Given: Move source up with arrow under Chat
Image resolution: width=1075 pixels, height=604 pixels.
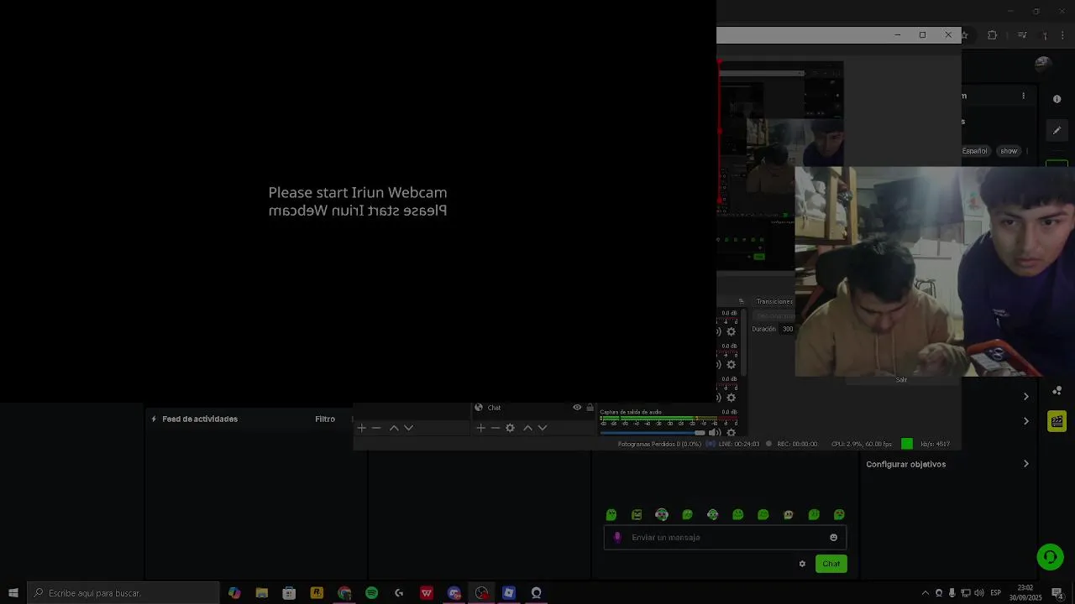Looking at the screenshot, I should coord(527,428).
